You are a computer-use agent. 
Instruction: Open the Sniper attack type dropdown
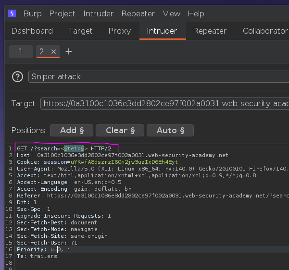point(159,76)
